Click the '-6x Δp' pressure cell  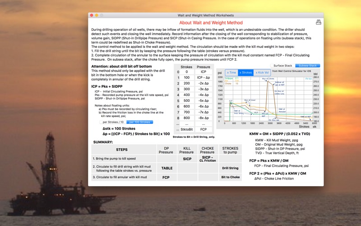tap(204, 106)
